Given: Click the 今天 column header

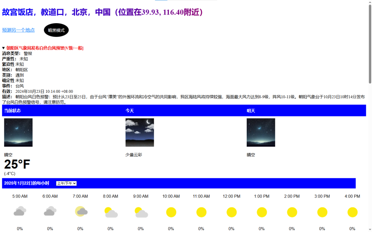Looking at the screenshot, I should (130, 111).
